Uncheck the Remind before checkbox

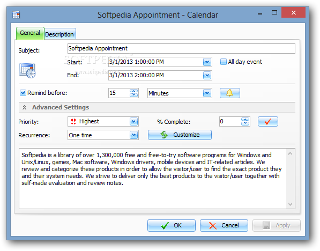pyautogui.click(x=23, y=93)
